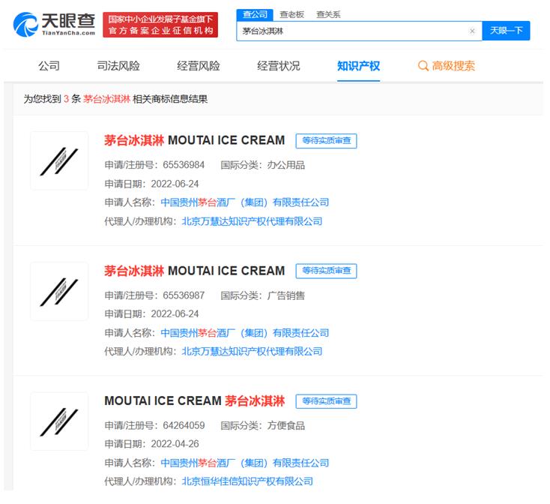Open applicant 中国贵州茅台酒厂 link in 广告销售 entry

pos(244,333)
